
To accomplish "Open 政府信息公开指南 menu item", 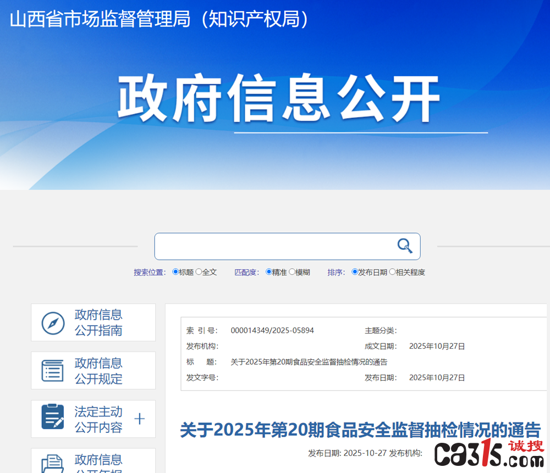I will 94,322.
